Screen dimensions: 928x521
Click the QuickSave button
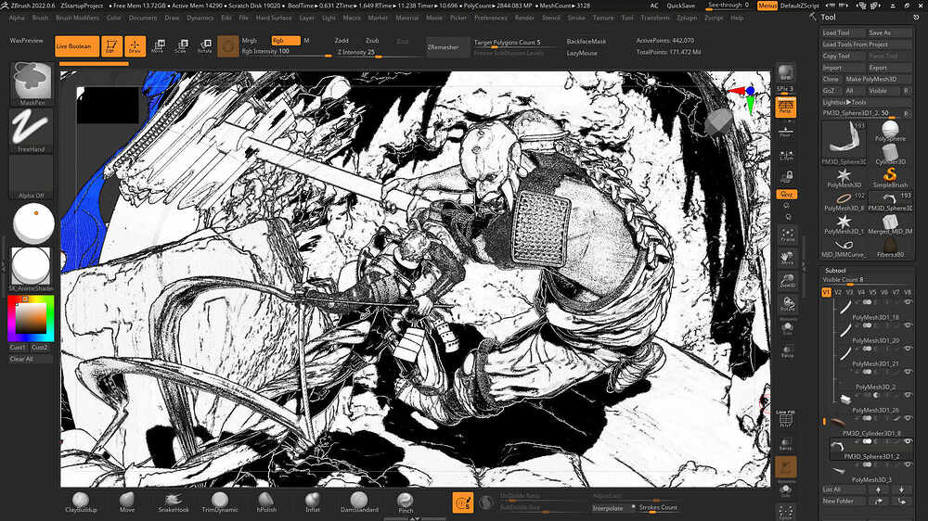tap(680, 6)
